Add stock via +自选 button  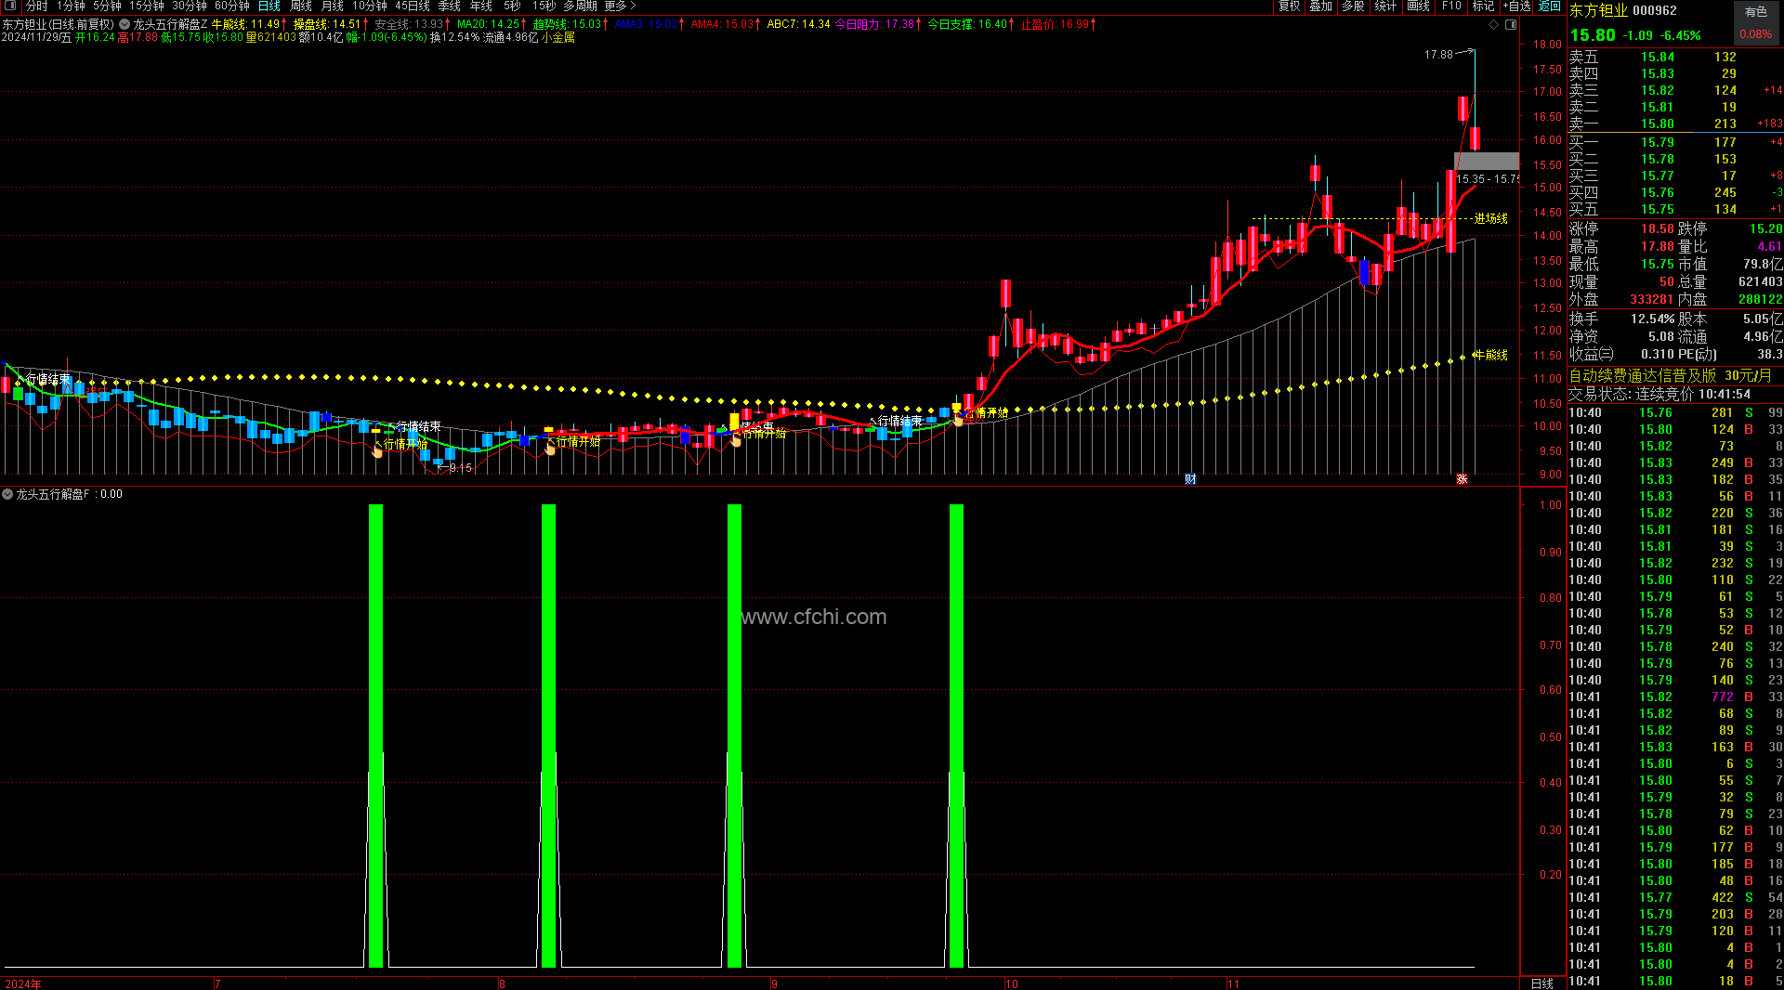pyautogui.click(x=1516, y=7)
